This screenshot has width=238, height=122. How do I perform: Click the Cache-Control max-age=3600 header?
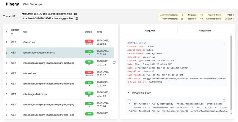[145, 54]
